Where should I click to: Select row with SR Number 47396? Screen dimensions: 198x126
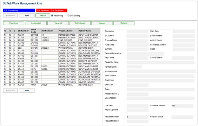click(x=52, y=45)
